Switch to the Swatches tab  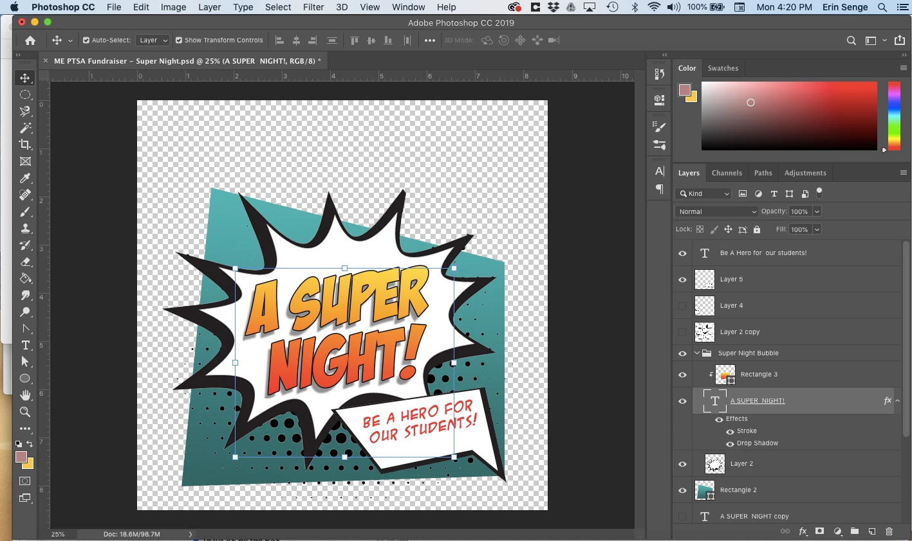723,68
